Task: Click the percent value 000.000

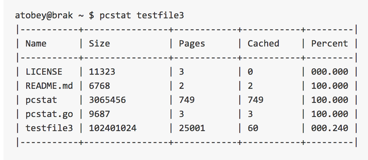Action: click(329, 72)
